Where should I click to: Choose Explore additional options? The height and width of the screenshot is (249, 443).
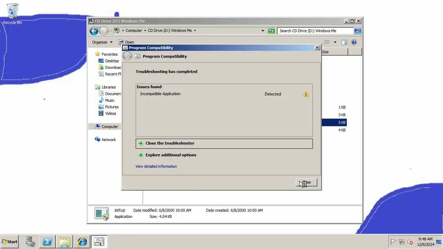[224, 155]
